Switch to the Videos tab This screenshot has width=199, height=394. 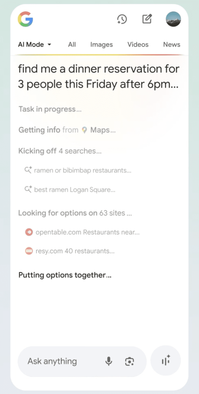pos(138,45)
